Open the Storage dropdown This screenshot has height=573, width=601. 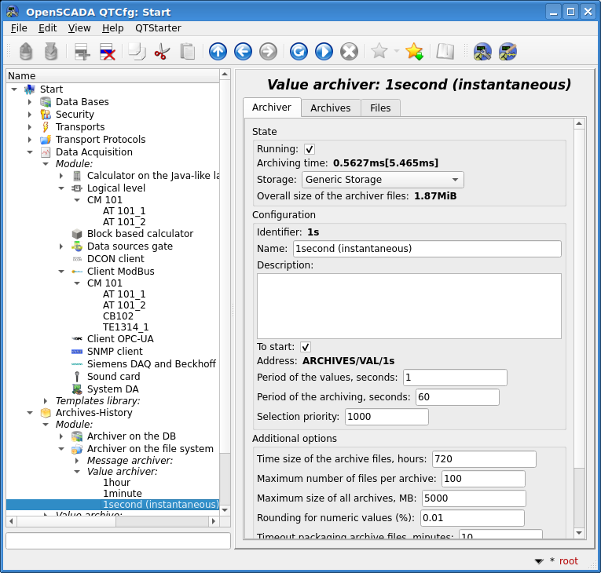point(383,180)
